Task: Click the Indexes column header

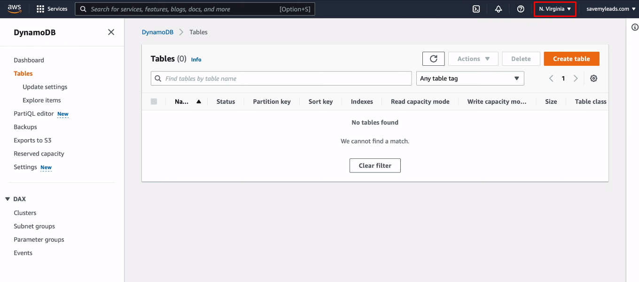Action: point(362,102)
